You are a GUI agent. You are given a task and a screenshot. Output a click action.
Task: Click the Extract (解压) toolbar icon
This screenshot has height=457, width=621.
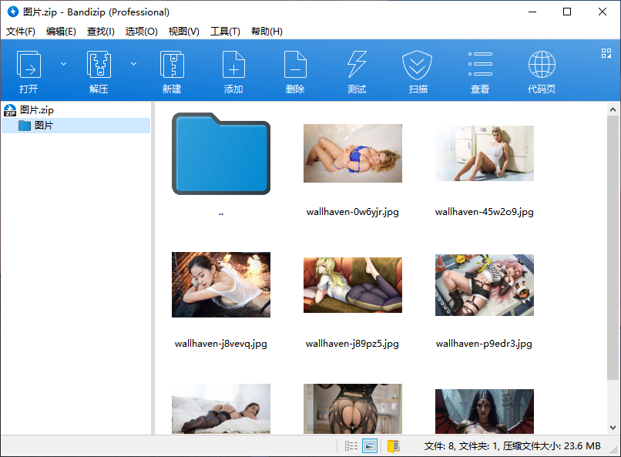click(99, 66)
